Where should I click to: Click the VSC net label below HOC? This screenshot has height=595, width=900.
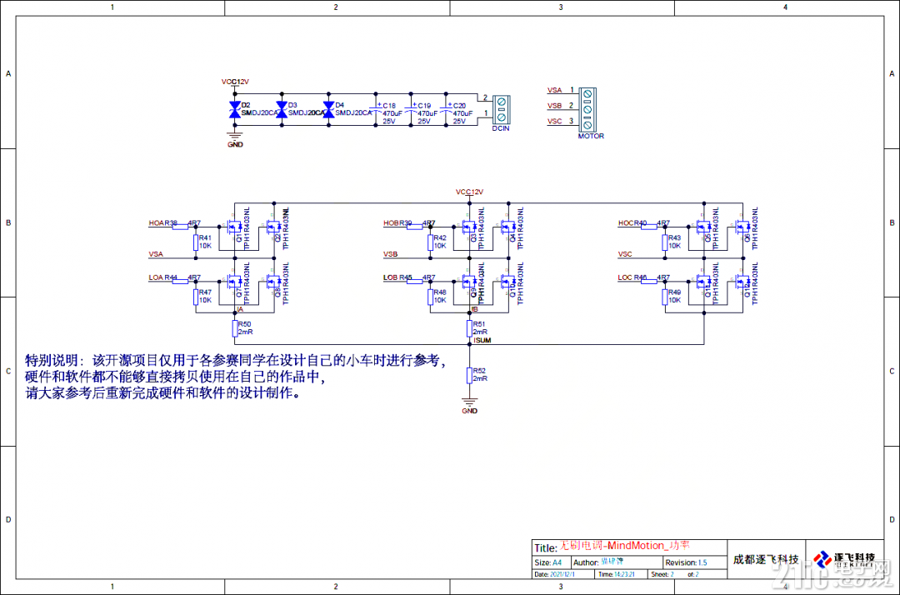[x=626, y=254]
